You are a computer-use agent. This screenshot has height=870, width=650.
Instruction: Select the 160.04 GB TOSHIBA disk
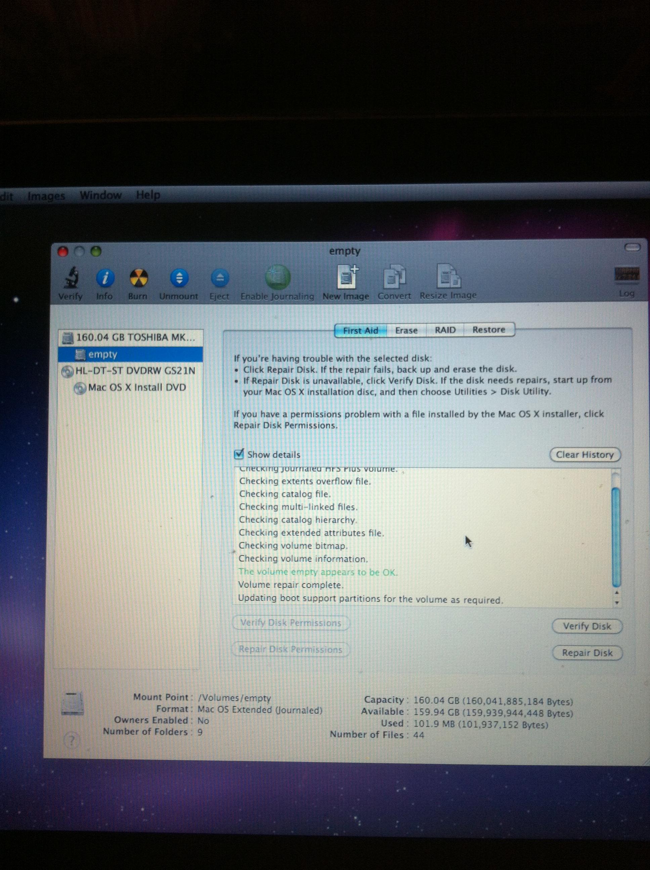(130, 337)
